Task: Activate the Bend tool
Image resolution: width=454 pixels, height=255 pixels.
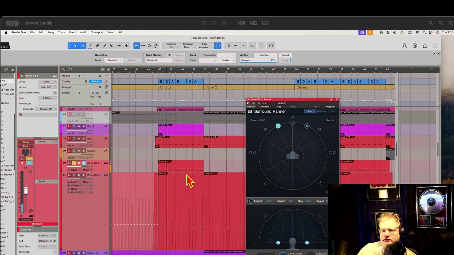Action: click(119, 46)
